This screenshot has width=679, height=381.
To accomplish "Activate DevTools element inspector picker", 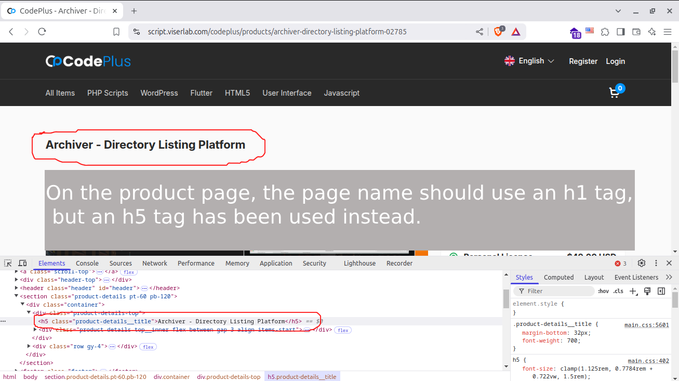I will tap(8, 263).
